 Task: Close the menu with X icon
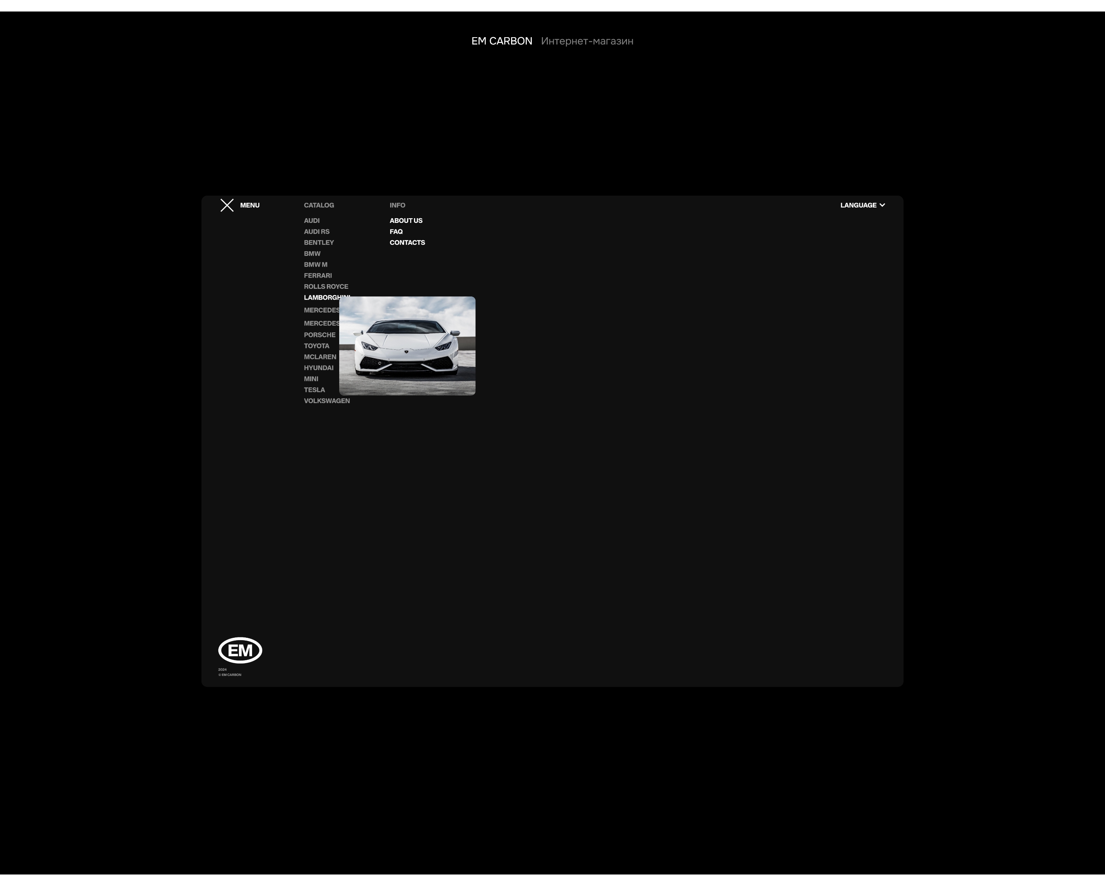(x=227, y=205)
